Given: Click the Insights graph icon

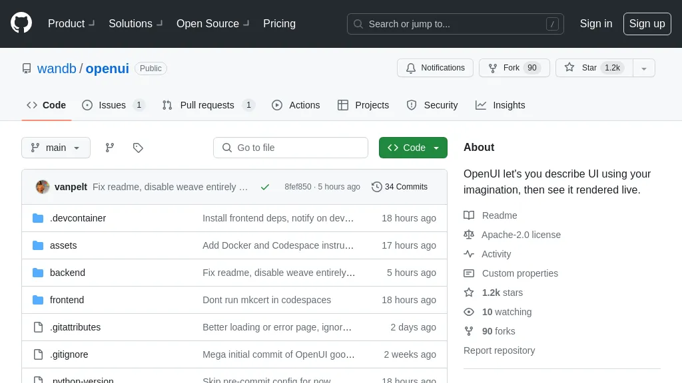Looking at the screenshot, I should tap(481, 105).
